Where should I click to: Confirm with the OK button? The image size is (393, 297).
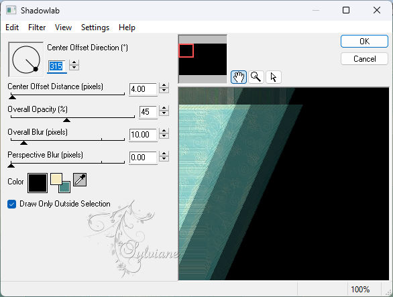(x=364, y=42)
